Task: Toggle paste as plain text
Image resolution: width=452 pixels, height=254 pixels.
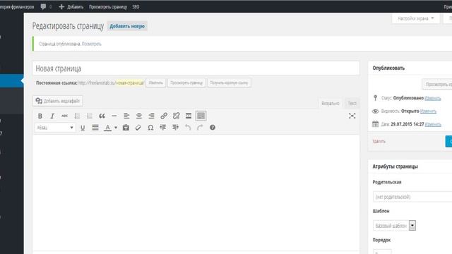Action: (x=126, y=128)
